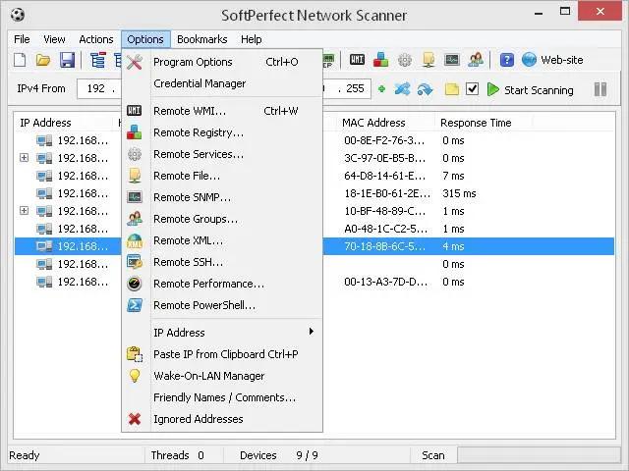Select the row with MAC 00-8E-F2-76-3…
Viewport: 629px width, 471px height.
pyautogui.click(x=314, y=140)
